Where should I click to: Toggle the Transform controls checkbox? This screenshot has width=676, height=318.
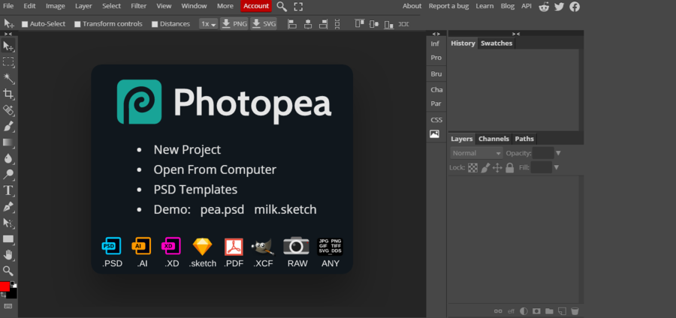[77, 24]
